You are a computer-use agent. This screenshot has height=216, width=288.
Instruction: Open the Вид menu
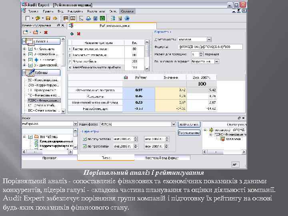coord(60,11)
